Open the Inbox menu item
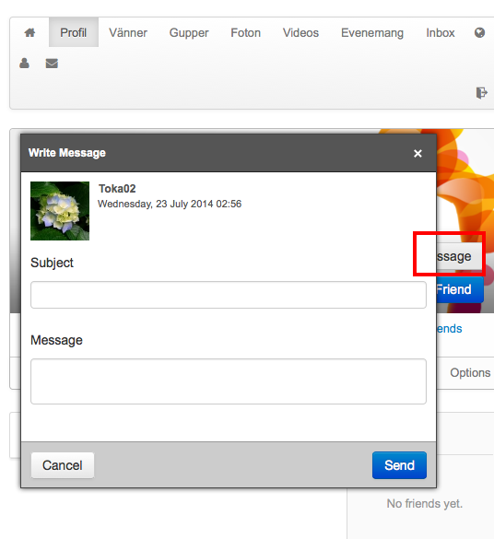 pos(441,32)
